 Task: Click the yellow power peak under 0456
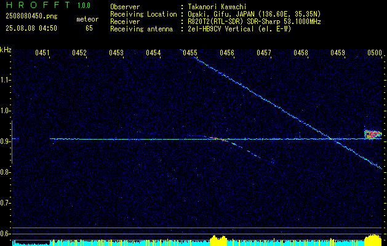[218, 240]
